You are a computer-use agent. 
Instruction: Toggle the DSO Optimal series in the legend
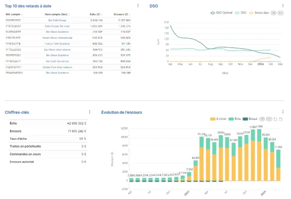click(x=221, y=13)
